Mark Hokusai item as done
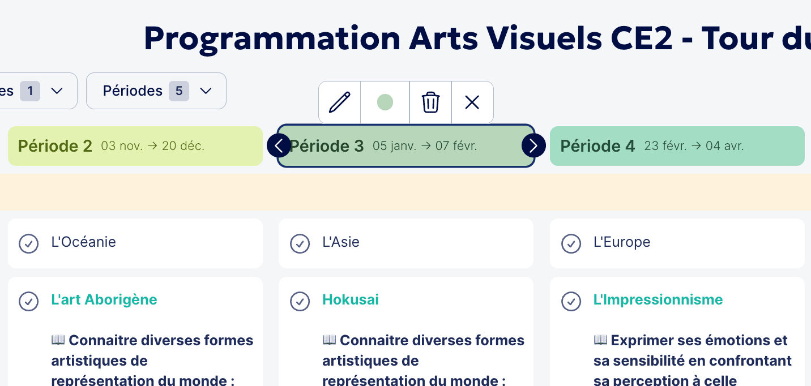Viewport: 811px width, 386px height. [x=300, y=301]
